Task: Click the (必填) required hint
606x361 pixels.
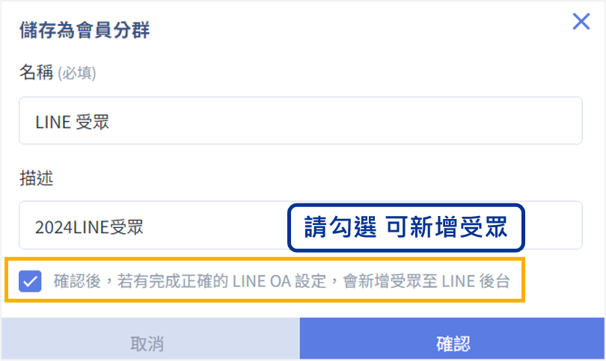Action: (77, 73)
